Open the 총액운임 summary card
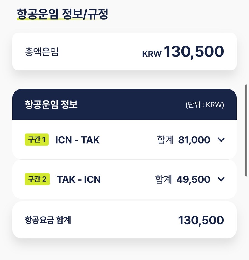The image size is (249, 260). tap(124, 51)
